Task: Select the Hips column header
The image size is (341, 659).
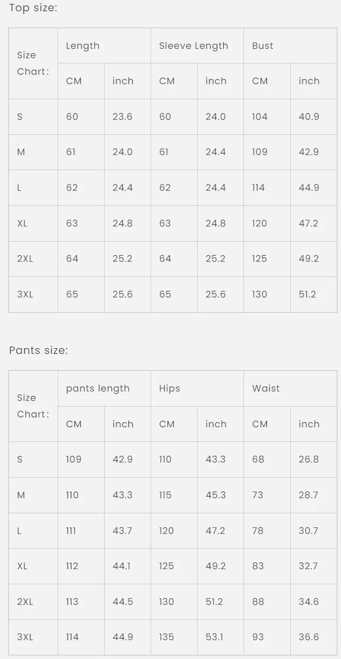Action: point(169,388)
